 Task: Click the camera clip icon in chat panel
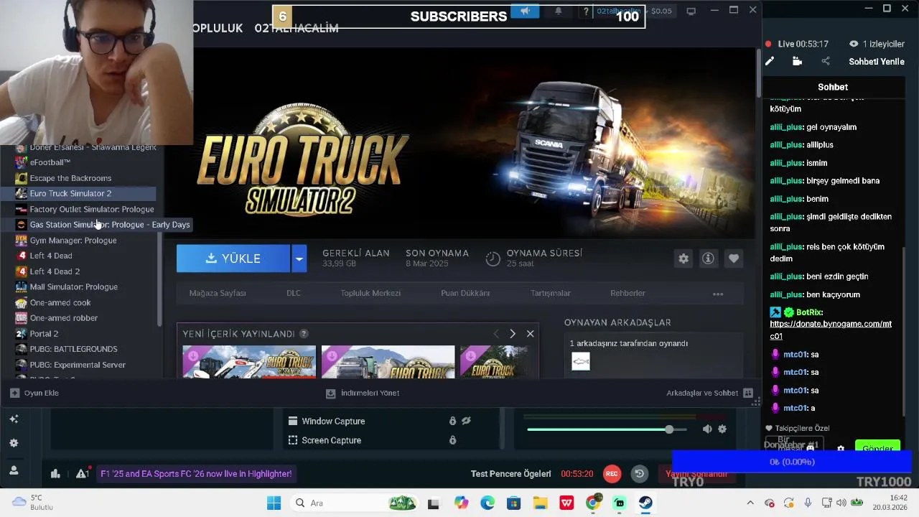(x=797, y=62)
